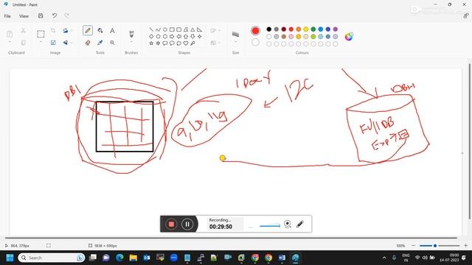Click the vertical canvas scrollbar
The width and height of the screenshot is (472, 265).
tap(469, 141)
